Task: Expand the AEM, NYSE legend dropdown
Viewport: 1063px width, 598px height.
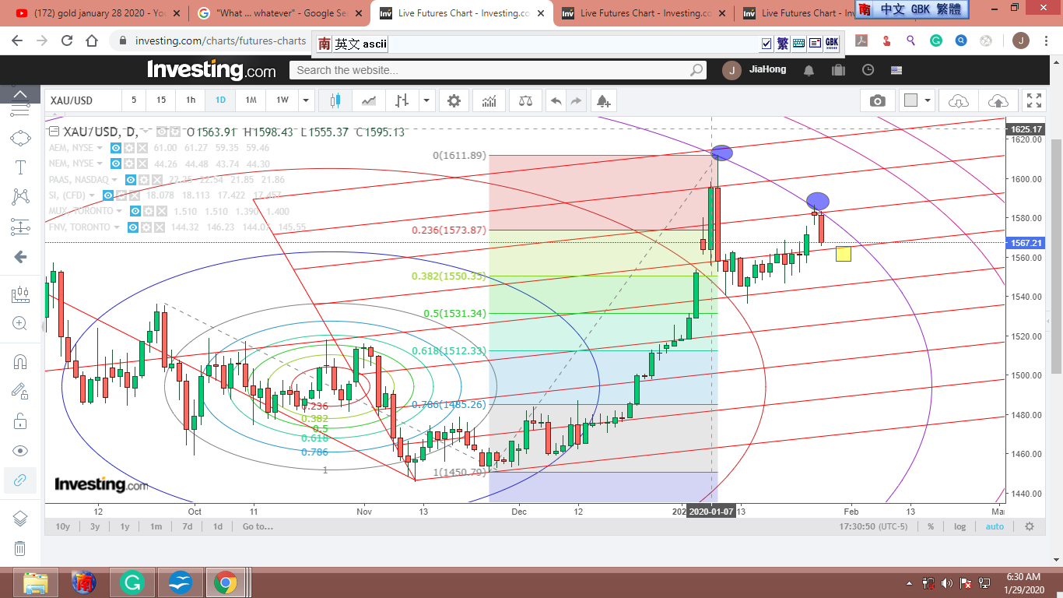Action: [100, 148]
